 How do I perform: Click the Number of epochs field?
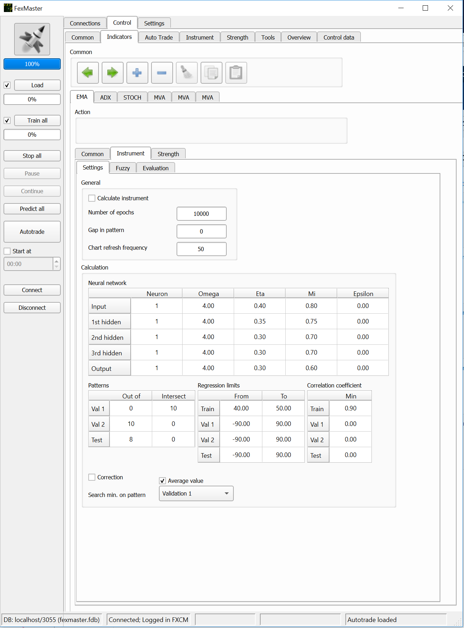pos(201,214)
